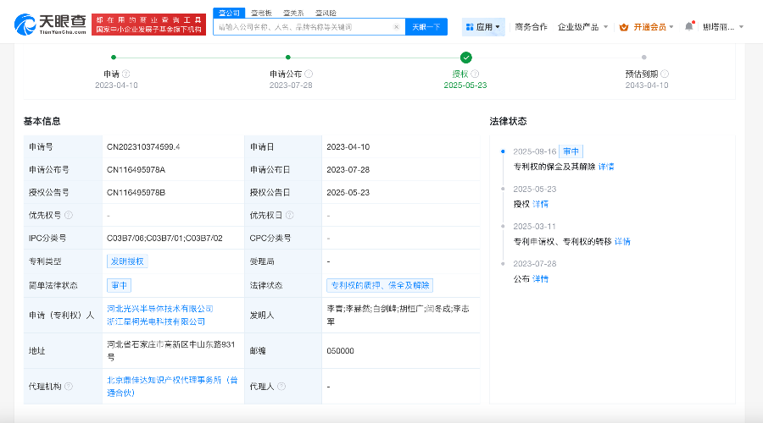Screen dimensions: 763x423
Task: Click the 商务合作 menu item
Action: pos(532,27)
